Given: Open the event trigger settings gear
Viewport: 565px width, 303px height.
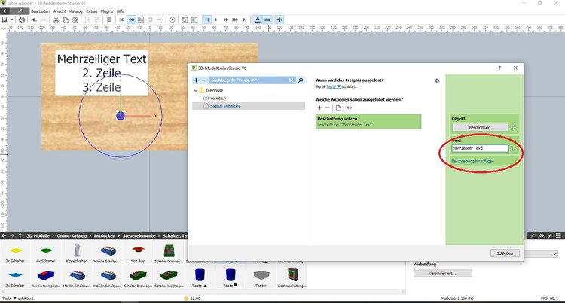Looking at the screenshot, I should tap(437, 80).
